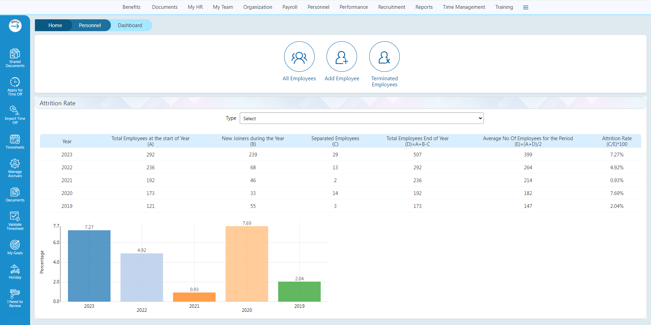Click the 2020 attrition bar in the chart

tap(246, 264)
